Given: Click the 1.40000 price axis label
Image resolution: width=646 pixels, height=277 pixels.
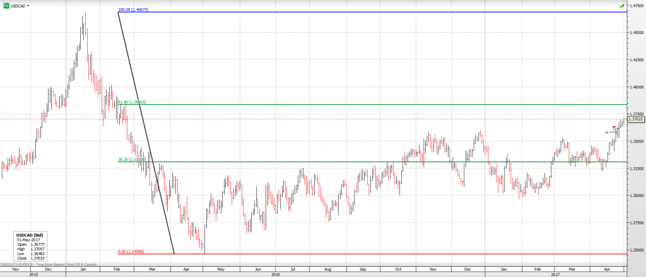Looking at the screenshot, I should coord(636,87).
